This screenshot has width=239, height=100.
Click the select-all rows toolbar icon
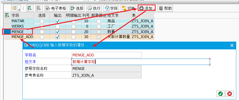tap(30, 8)
